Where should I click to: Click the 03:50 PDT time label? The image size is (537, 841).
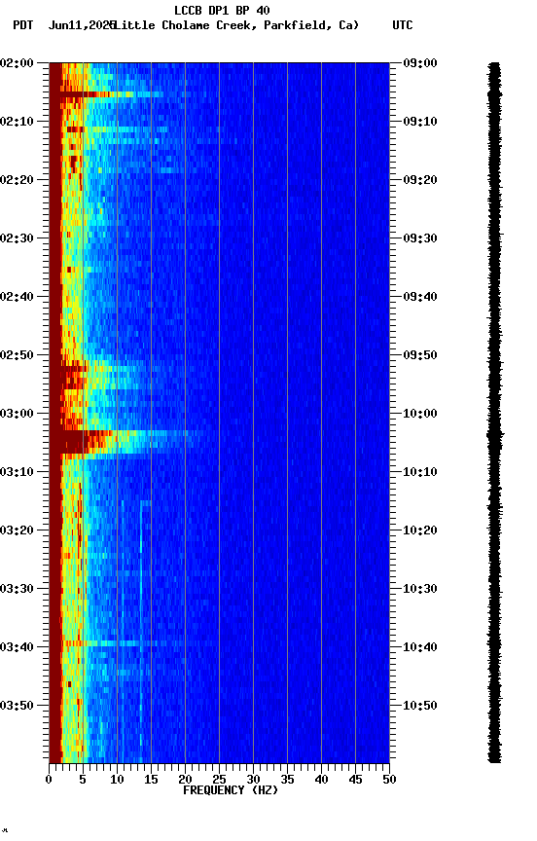pos(17,706)
